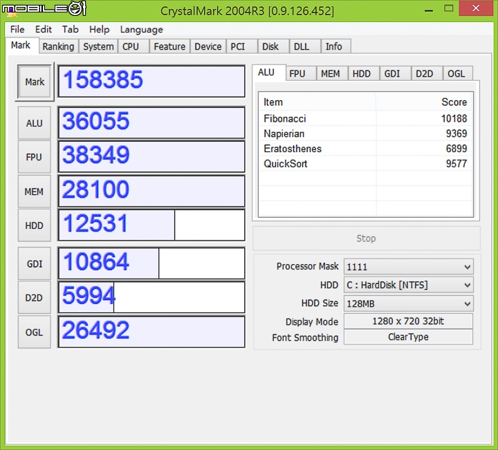Run all benchmarks with Mark button
Viewport: 498px width, 450px height.
click(35, 82)
